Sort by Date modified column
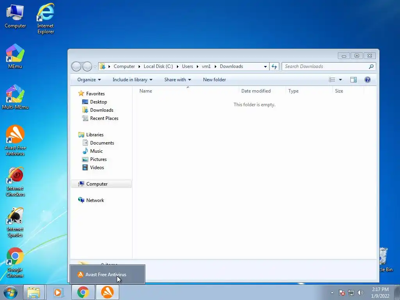This screenshot has height=300, width=400. pos(262,91)
